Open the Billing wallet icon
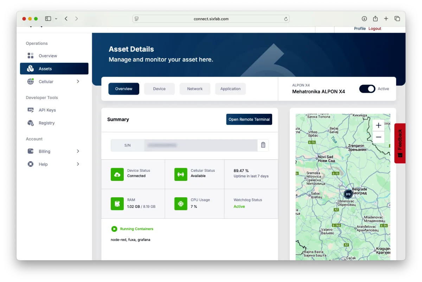The height and width of the screenshot is (282, 422). click(31, 151)
